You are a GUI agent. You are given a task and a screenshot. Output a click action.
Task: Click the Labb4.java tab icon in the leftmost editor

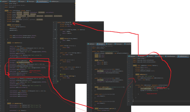point(1,1)
